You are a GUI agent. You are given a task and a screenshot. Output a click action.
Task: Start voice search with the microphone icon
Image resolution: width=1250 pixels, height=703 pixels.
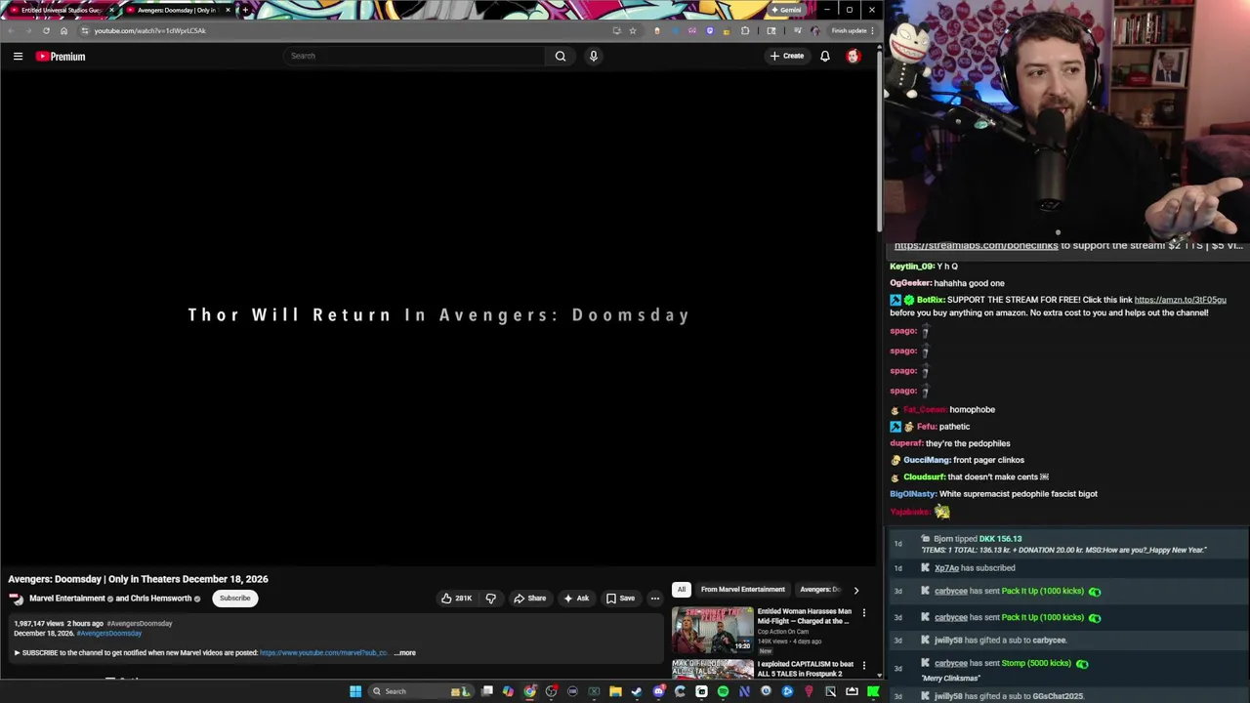pos(593,56)
